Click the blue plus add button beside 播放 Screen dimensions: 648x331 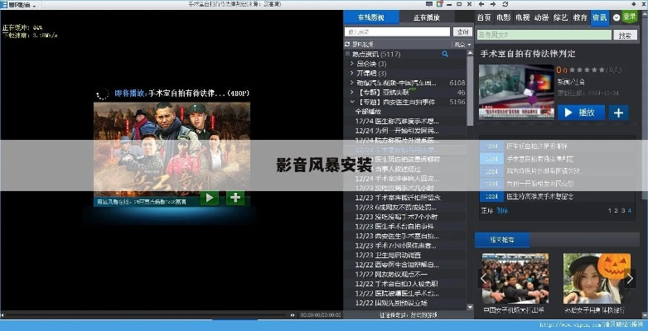618,112
